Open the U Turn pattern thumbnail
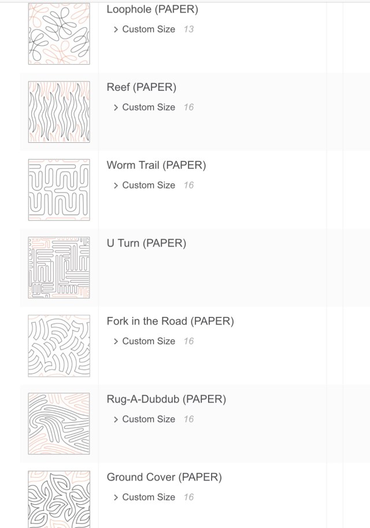This screenshot has height=528, width=370. click(x=59, y=268)
